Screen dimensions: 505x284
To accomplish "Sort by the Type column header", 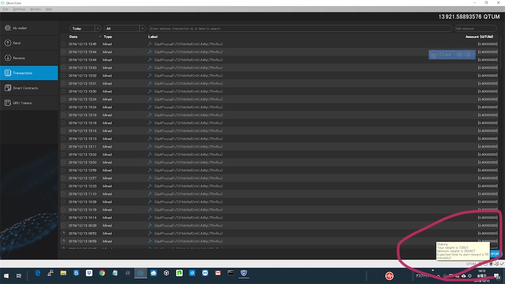I will click(x=108, y=36).
